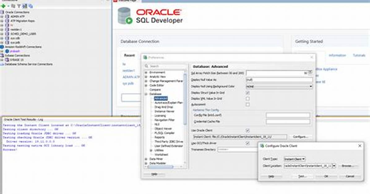Click the Display Null Value As field
This screenshot has height=194, width=370.
tap(279, 80)
